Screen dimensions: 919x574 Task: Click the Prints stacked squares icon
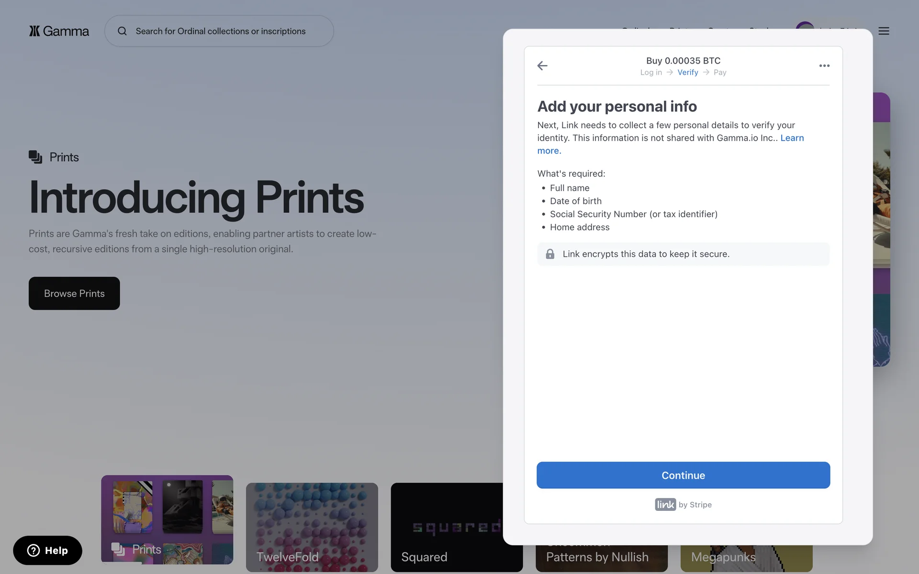pyautogui.click(x=35, y=157)
